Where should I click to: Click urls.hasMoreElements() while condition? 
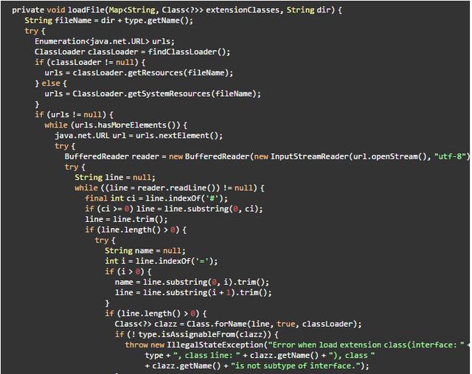[128, 125]
